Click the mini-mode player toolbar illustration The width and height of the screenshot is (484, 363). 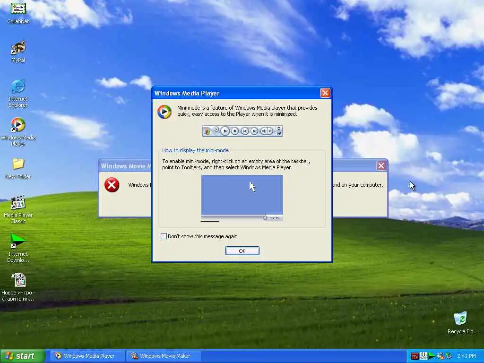242,131
